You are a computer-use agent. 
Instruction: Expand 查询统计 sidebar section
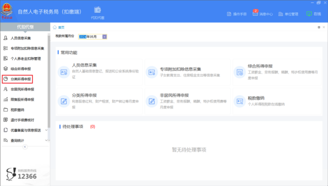tap(46, 140)
